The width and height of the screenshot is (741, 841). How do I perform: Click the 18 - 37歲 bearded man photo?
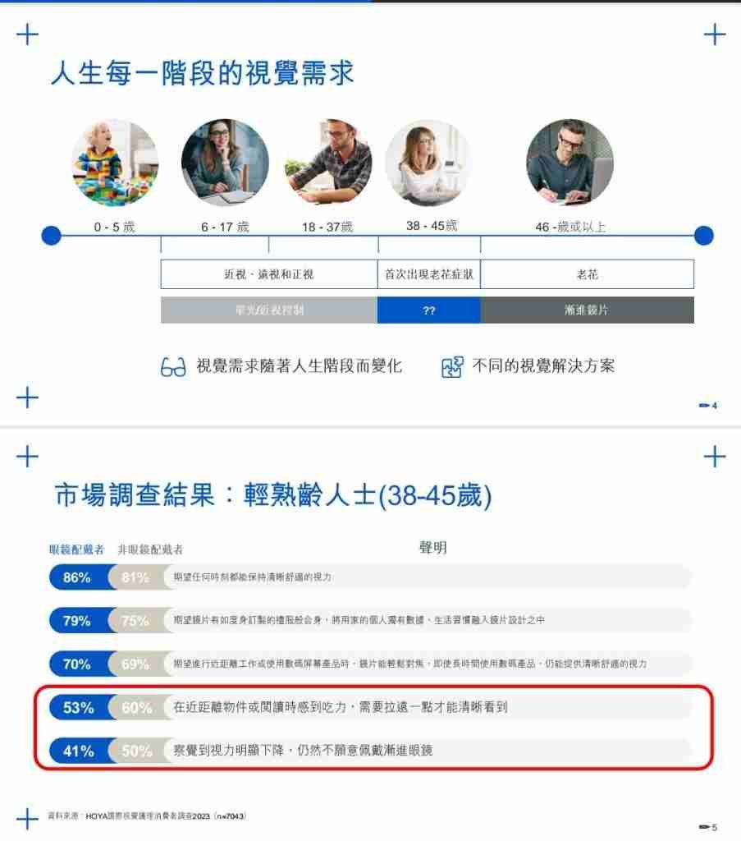[x=328, y=163]
